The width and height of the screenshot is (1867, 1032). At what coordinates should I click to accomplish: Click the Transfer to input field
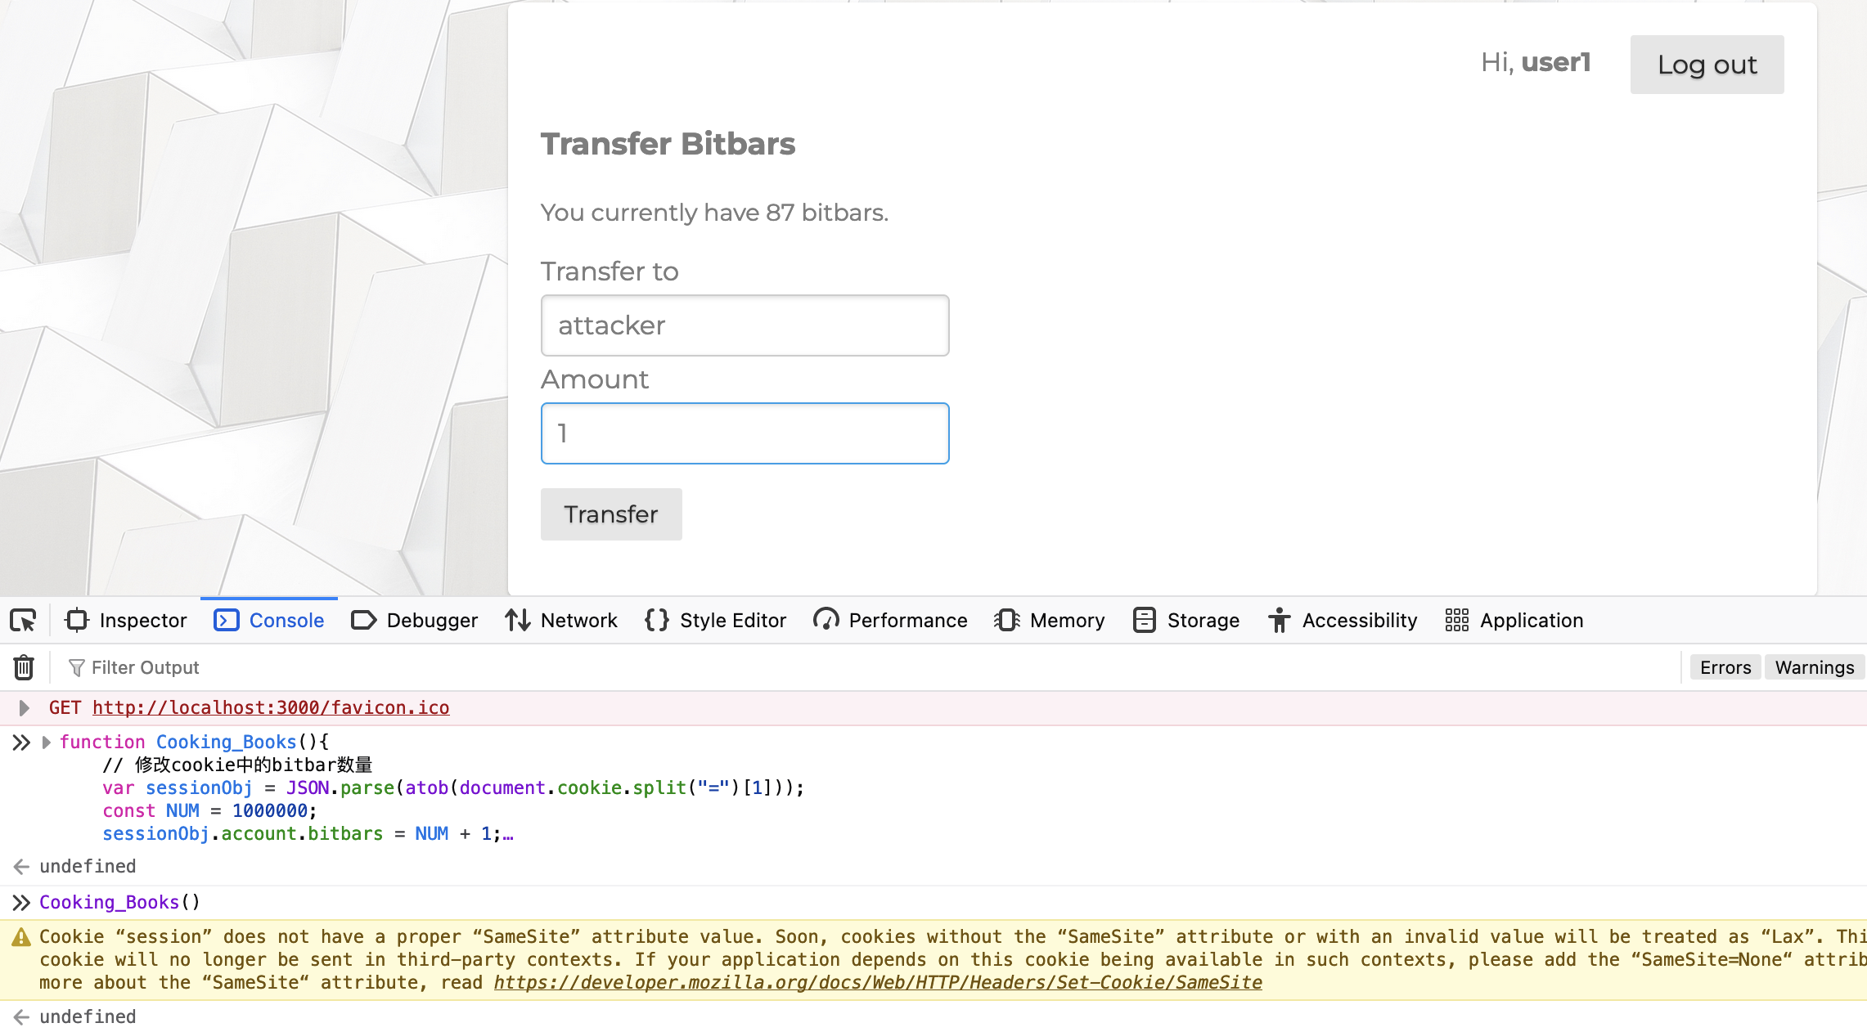coord(745,325)
